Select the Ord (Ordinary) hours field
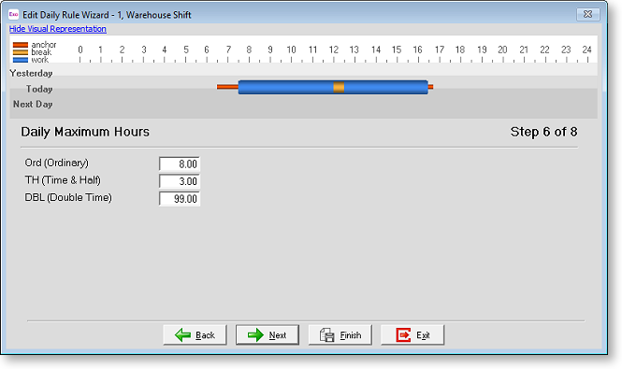 tap(180, 163)
